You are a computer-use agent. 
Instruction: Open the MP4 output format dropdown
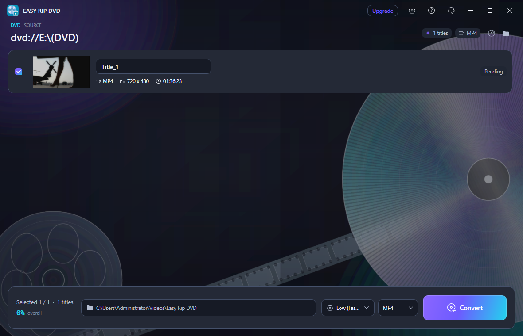[x=398, y=308]
